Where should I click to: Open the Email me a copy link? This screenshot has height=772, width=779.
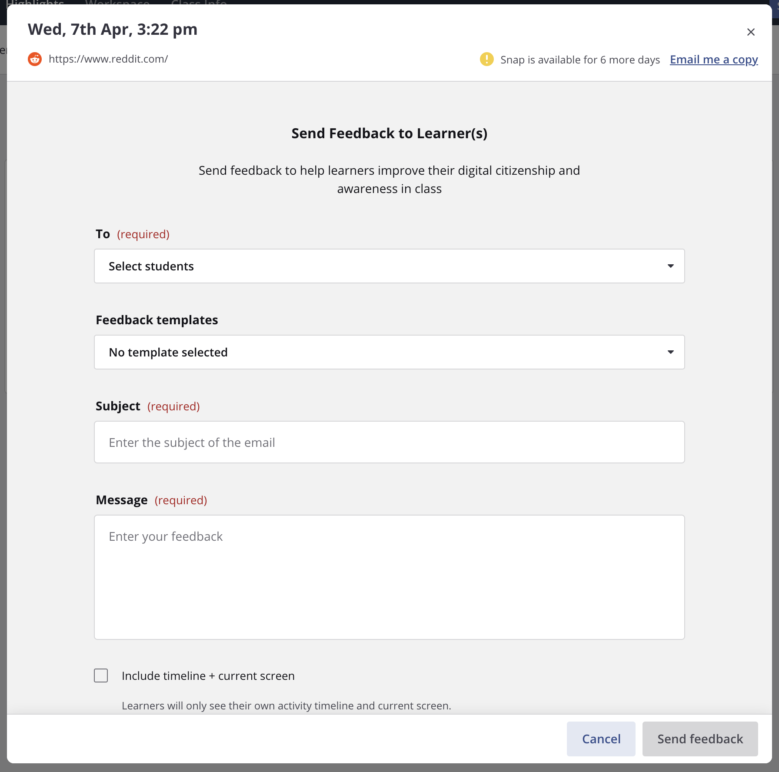(x=714, y=60)
